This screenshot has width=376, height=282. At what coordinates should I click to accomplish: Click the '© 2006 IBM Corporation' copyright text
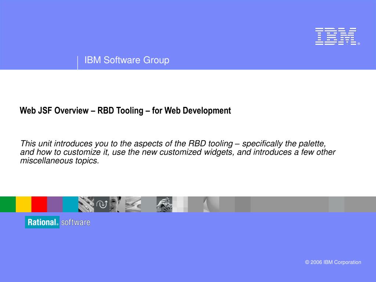click(333, 262)
